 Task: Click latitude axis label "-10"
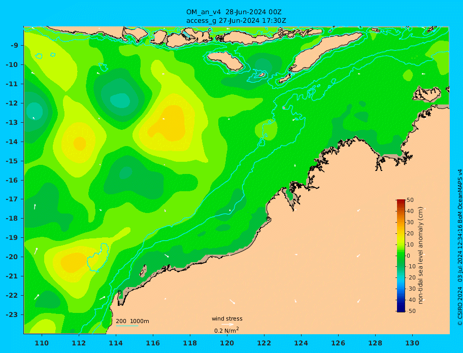pyautogui.click(x=12, y=64)
